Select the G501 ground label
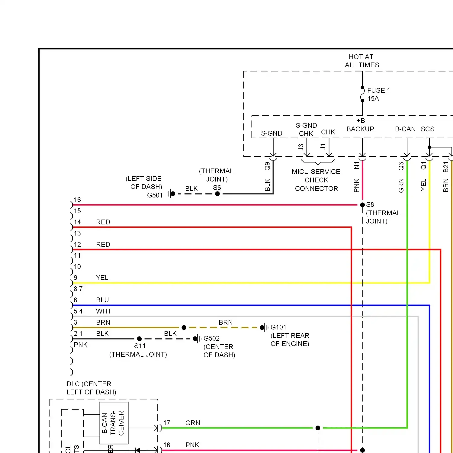This screenshot has height=453, width=453. pos(155,195)
